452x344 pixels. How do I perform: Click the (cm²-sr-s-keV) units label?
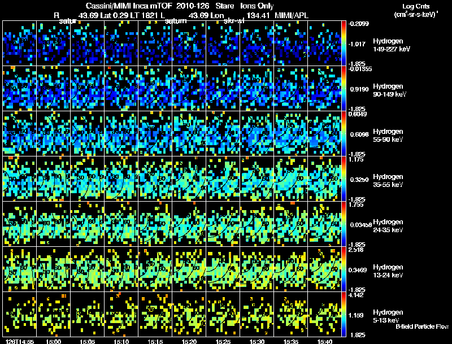[x=416, y=15]
